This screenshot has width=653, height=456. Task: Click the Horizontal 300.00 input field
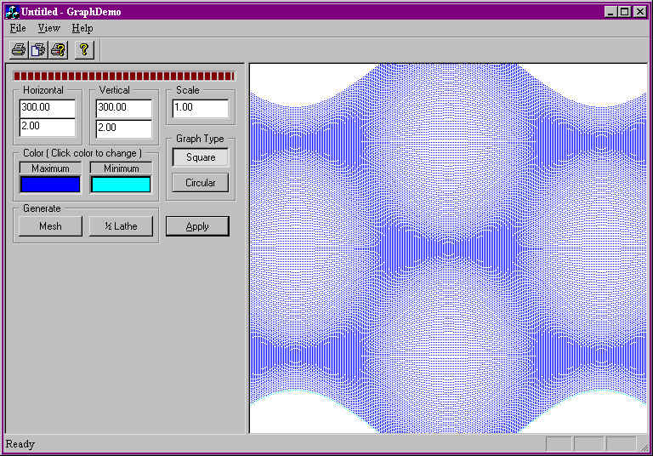click(x=48, y=108)
